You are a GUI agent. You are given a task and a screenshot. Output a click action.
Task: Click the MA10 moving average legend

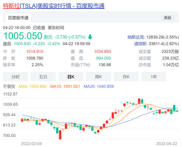[x=65, y=86]
